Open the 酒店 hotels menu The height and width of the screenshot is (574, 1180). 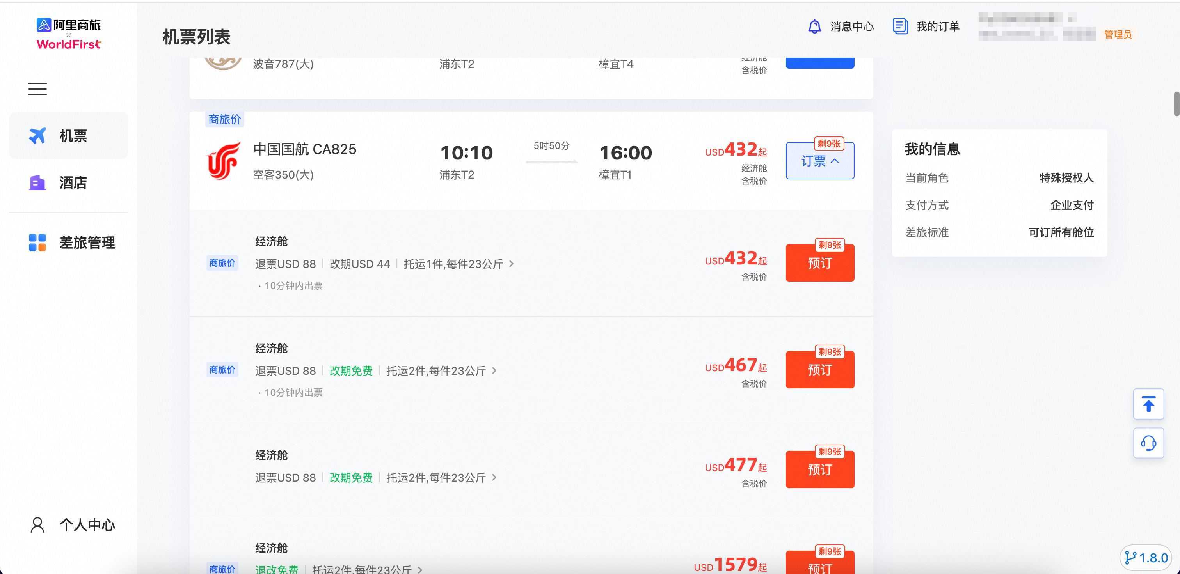tap(69, 182)
